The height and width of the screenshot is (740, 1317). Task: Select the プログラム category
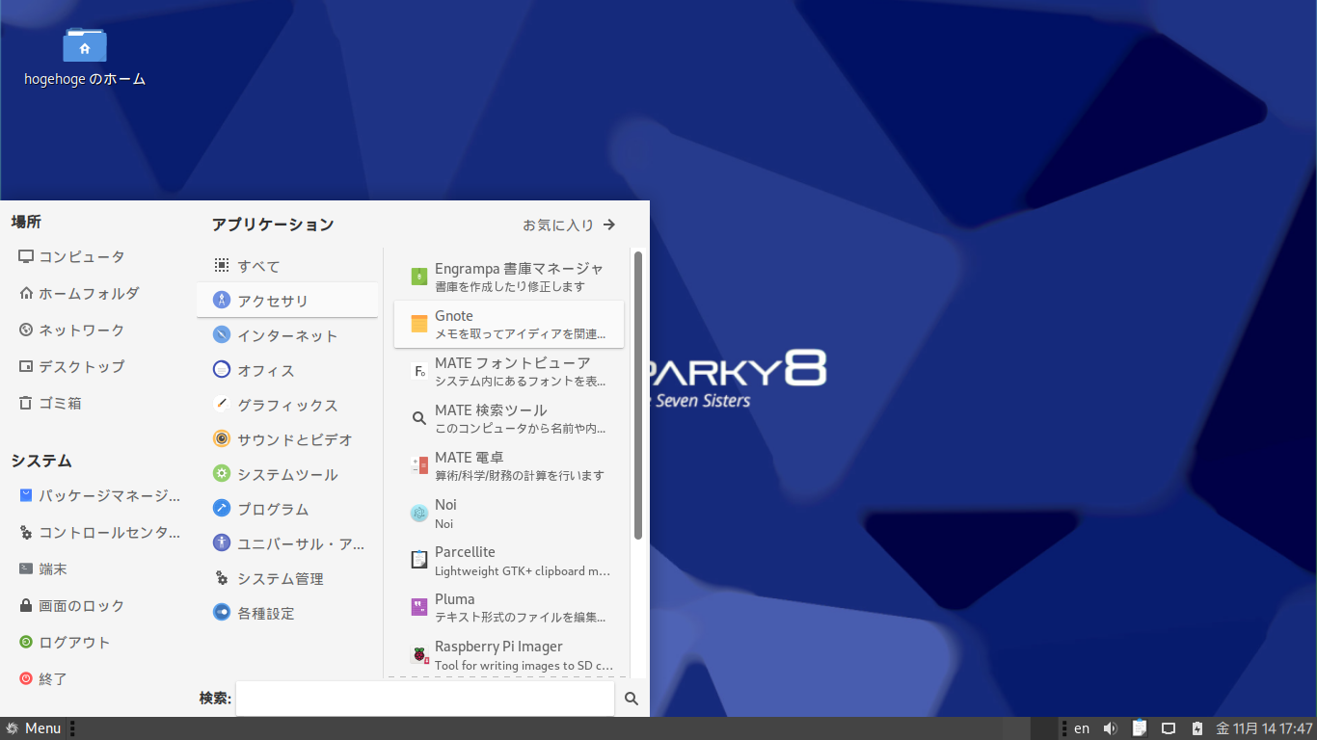tap(287, 509)
